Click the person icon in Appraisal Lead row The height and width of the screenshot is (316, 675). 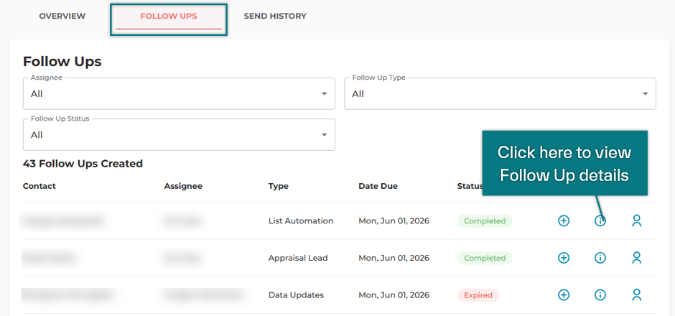pyautogui.click(x=637, y=258)
